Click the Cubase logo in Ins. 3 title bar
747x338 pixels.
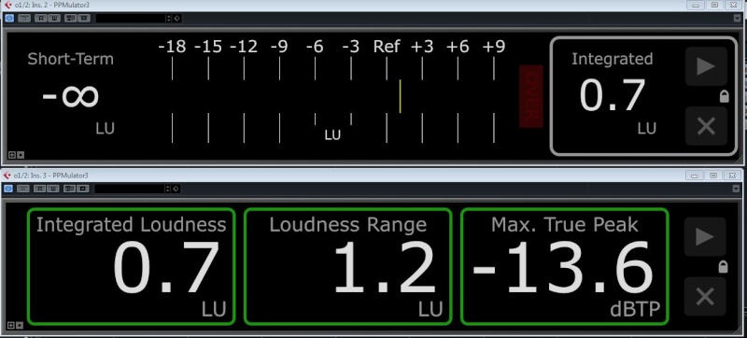(x=7, y=176)
